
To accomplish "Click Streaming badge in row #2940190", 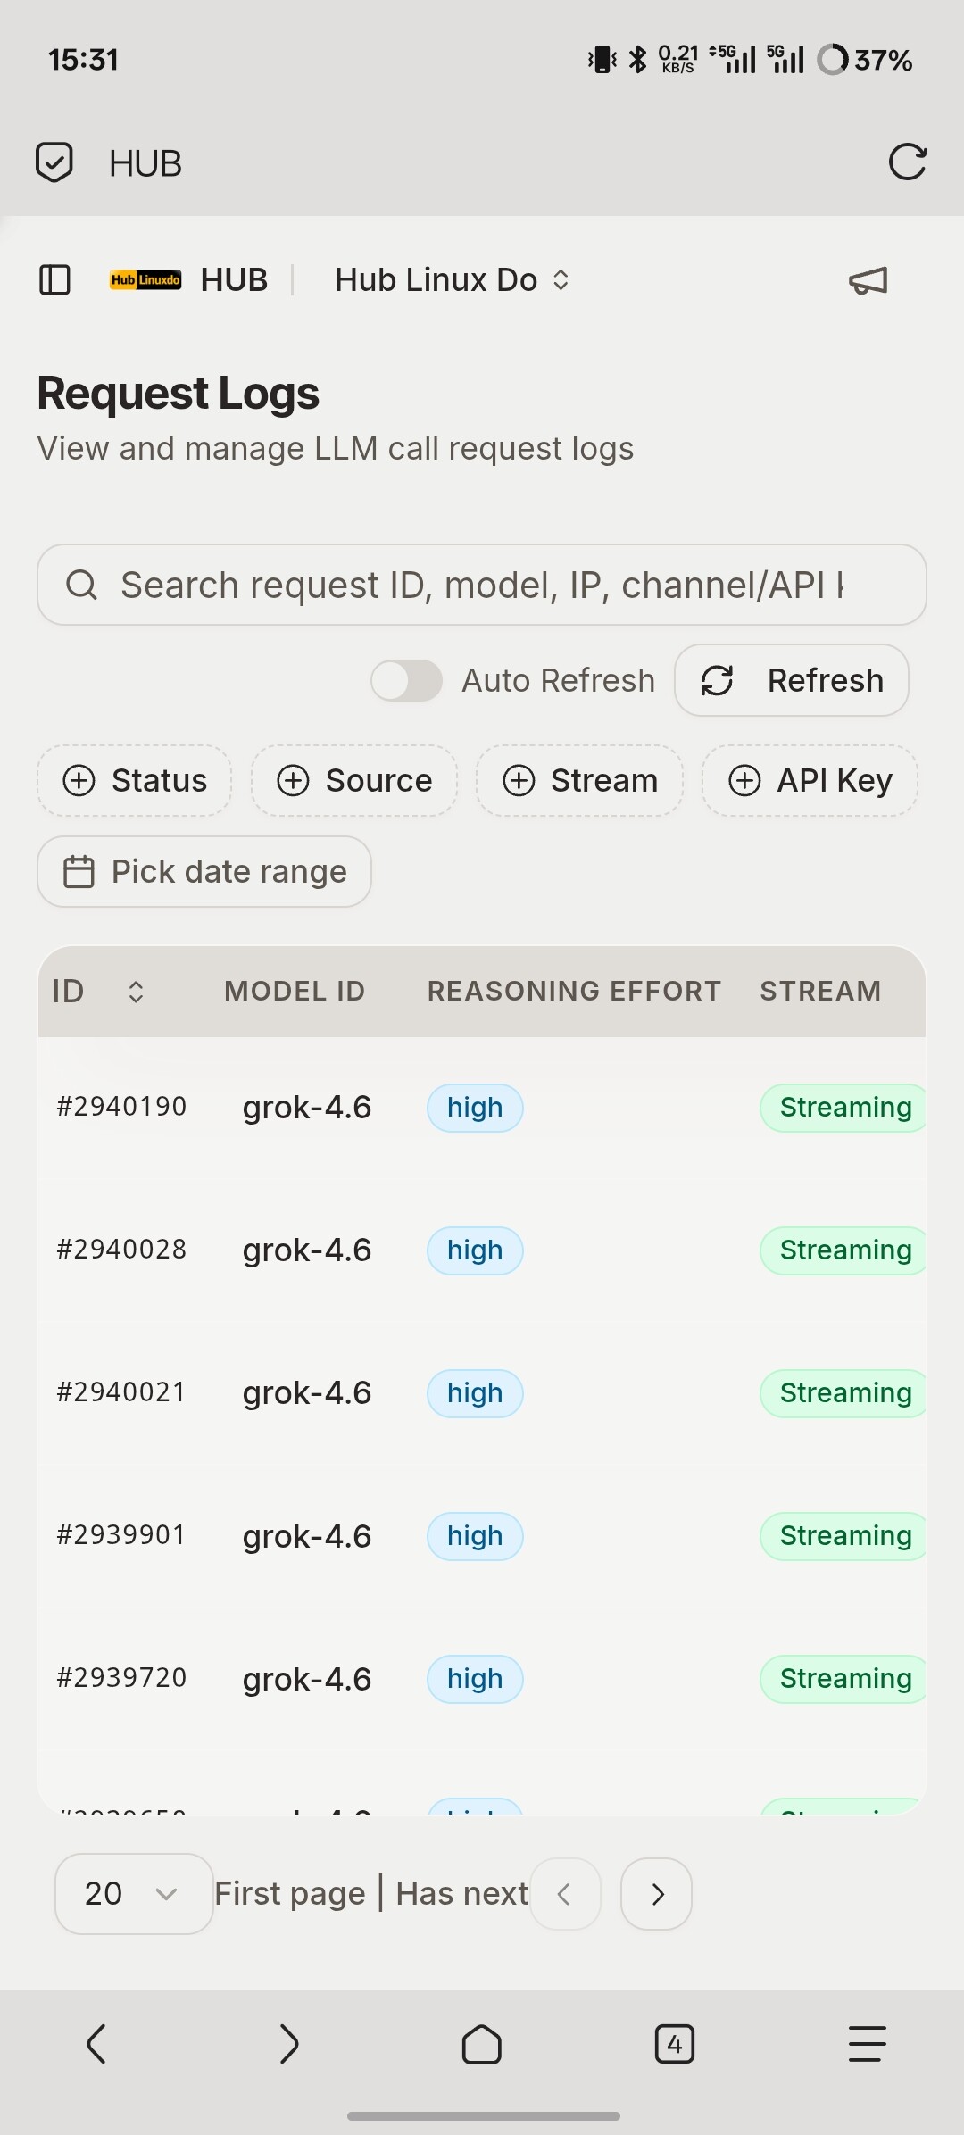I will tap(843, 1108).
